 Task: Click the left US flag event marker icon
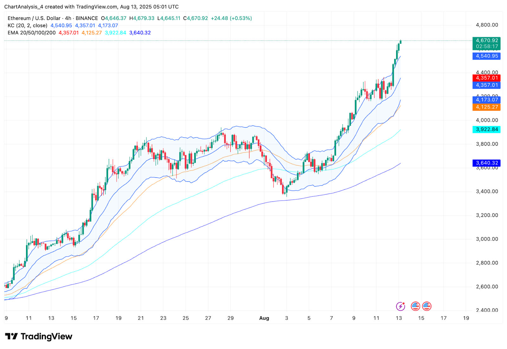[x=415, y=306]
